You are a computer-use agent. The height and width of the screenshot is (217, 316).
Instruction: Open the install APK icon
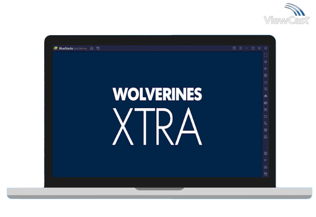[266, 103]
